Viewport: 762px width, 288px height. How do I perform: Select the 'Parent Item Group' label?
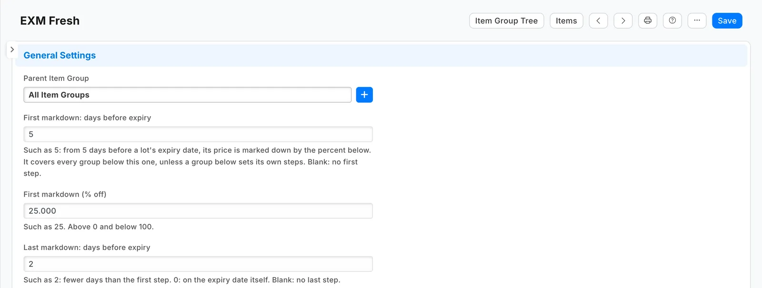coord(56,78)
